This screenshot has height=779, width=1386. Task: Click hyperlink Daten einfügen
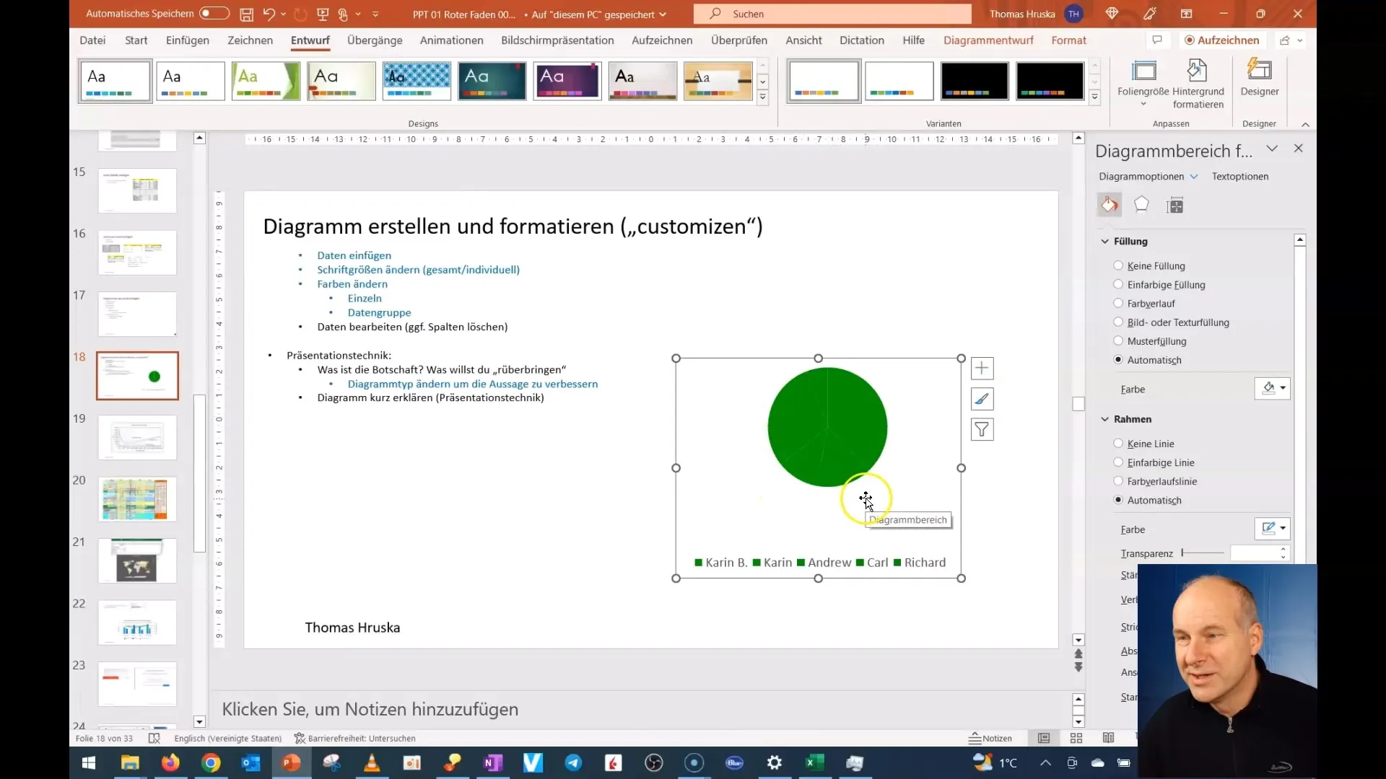(354, 254)
